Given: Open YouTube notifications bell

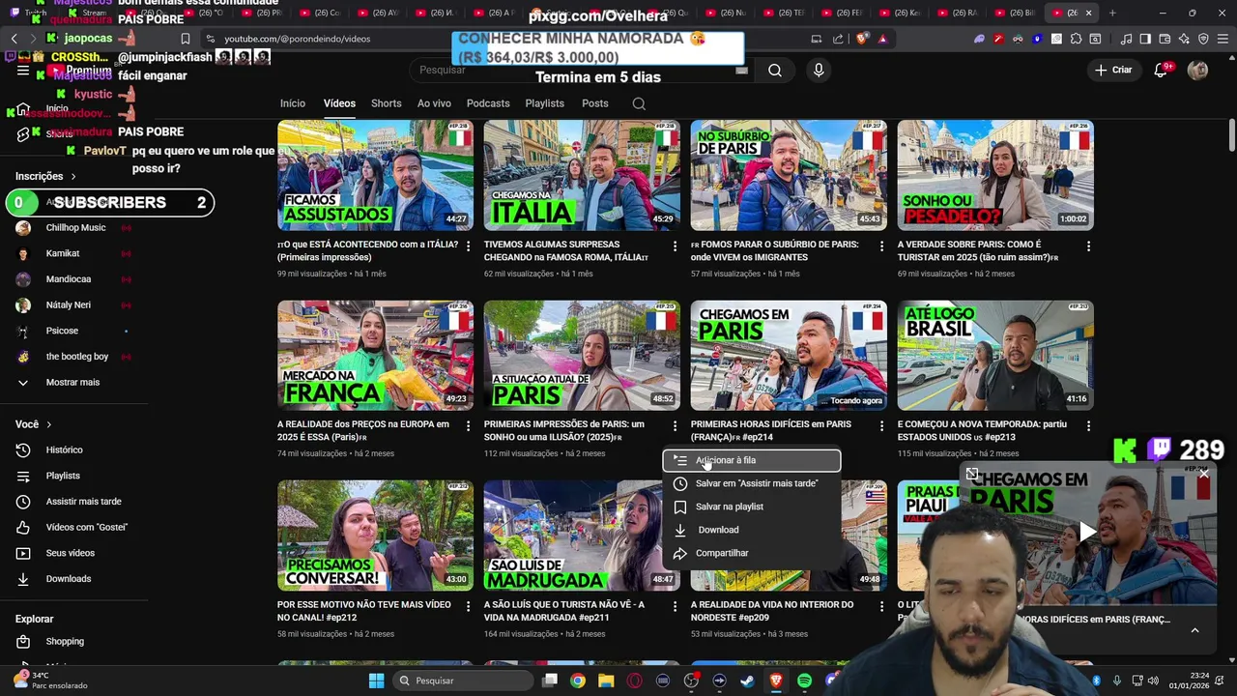Looking at the screenshot, I should click(1162, 70).
